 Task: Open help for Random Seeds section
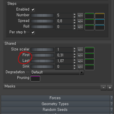pos(111,109)
